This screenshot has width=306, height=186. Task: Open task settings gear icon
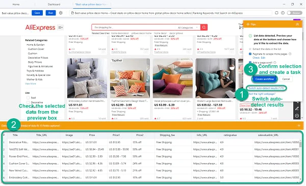tap(61, 13)
